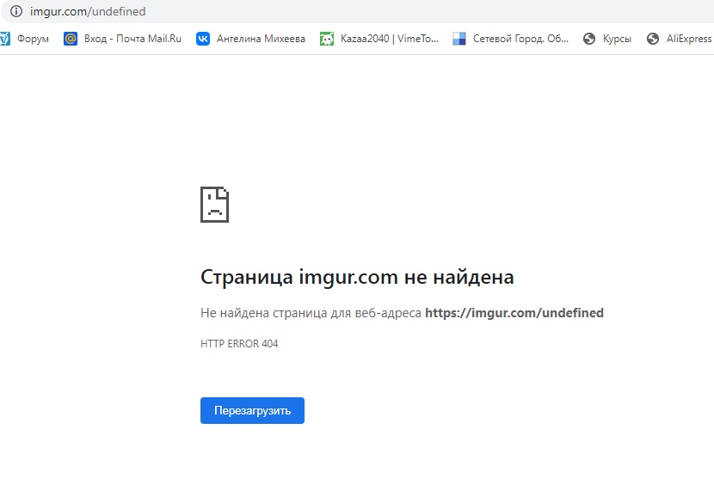
Task: Open the Ангелина Михеева bookmark
Action: click(261, 39)
